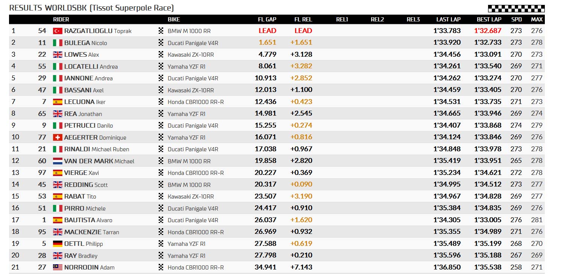Click the REL1 column header
The image size is (561, 274).
(342, 20)
